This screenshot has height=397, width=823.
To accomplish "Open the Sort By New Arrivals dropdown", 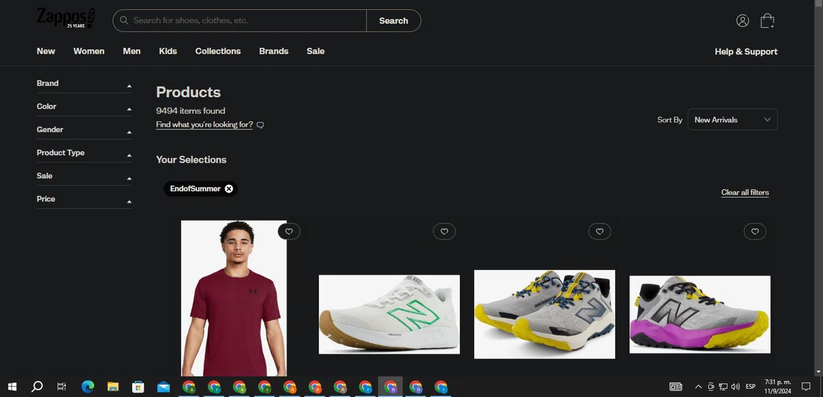I will click(x=732, y=120).
